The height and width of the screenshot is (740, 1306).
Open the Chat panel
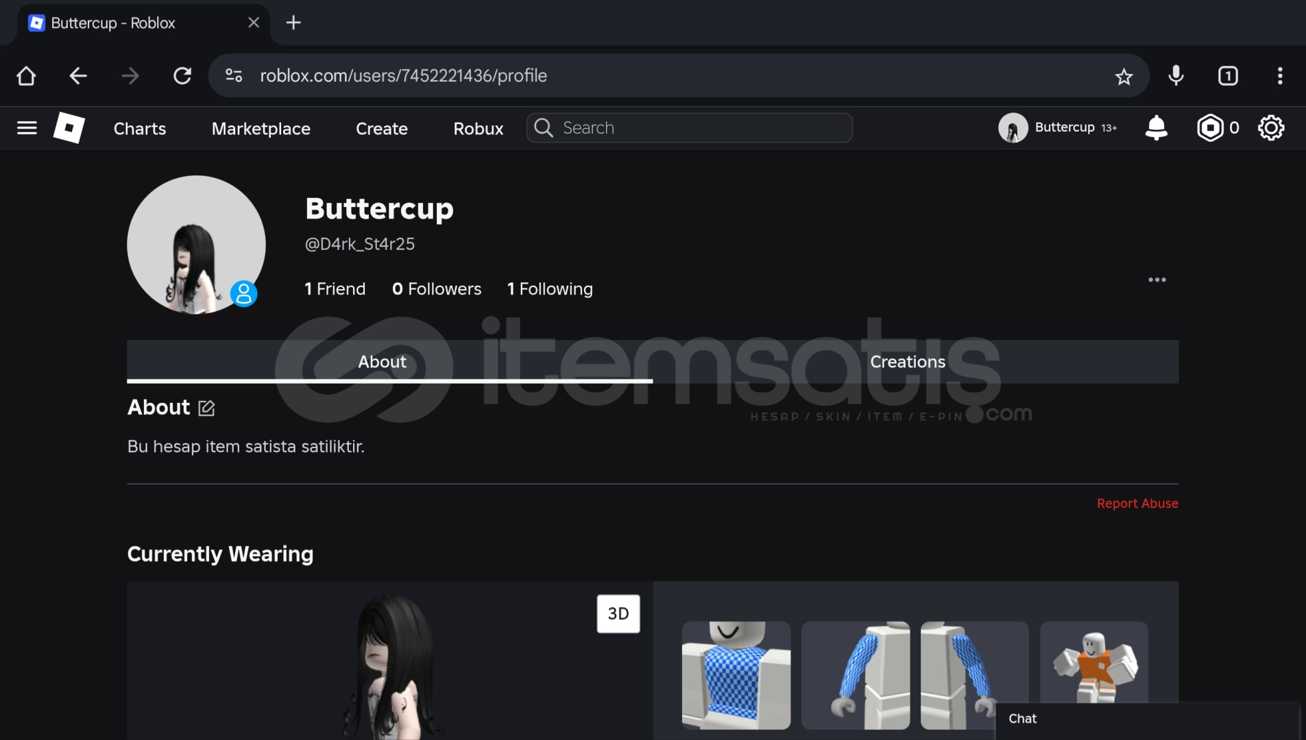(1148, 719)
